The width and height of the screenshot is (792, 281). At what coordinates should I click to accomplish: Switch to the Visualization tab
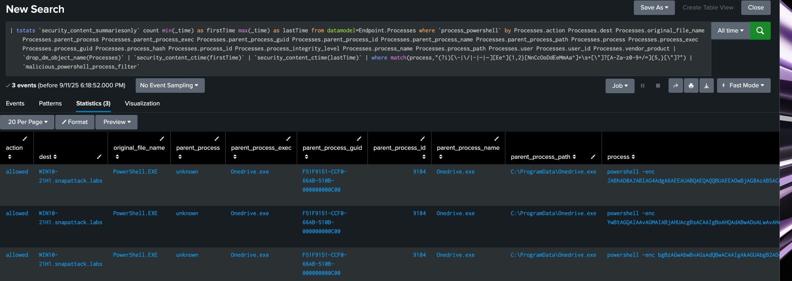pyautogui.click(x=142, y=104)
